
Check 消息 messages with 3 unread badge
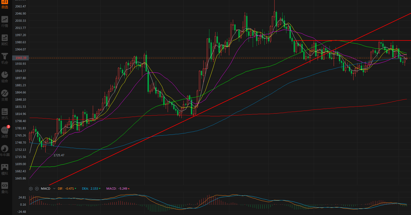click(5, 132)
